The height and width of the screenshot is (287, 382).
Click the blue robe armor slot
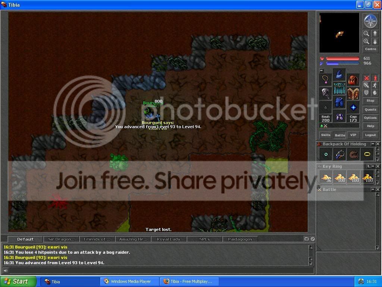[339, 88]
